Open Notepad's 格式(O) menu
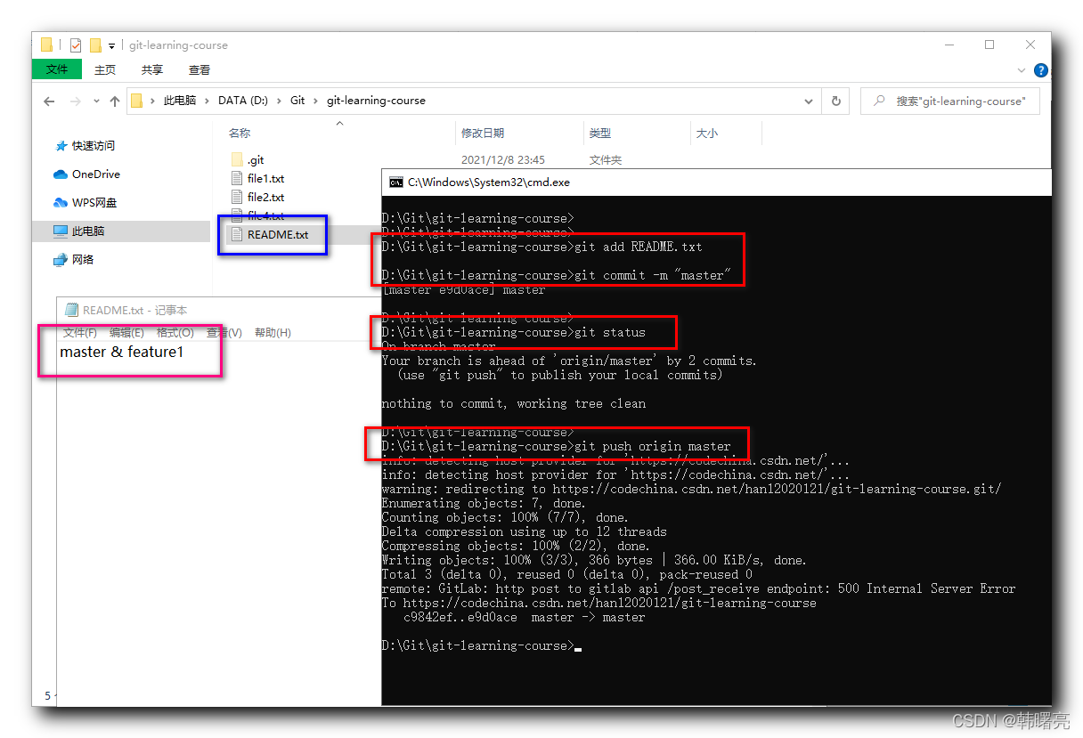Screen dimensions: 1083x738 (x=175, y=333)
